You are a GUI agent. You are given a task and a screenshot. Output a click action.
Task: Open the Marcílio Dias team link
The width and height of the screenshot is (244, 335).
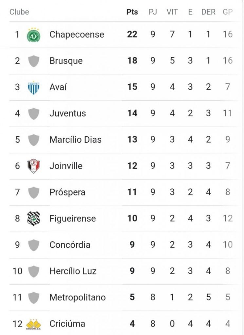click(x=75, y=140)
